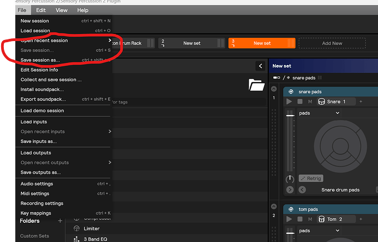This screenshot has height=242, width=378.
Task: Click the snare pads volume fader handle
Action: pyautogui.click(x=290, y=116)
